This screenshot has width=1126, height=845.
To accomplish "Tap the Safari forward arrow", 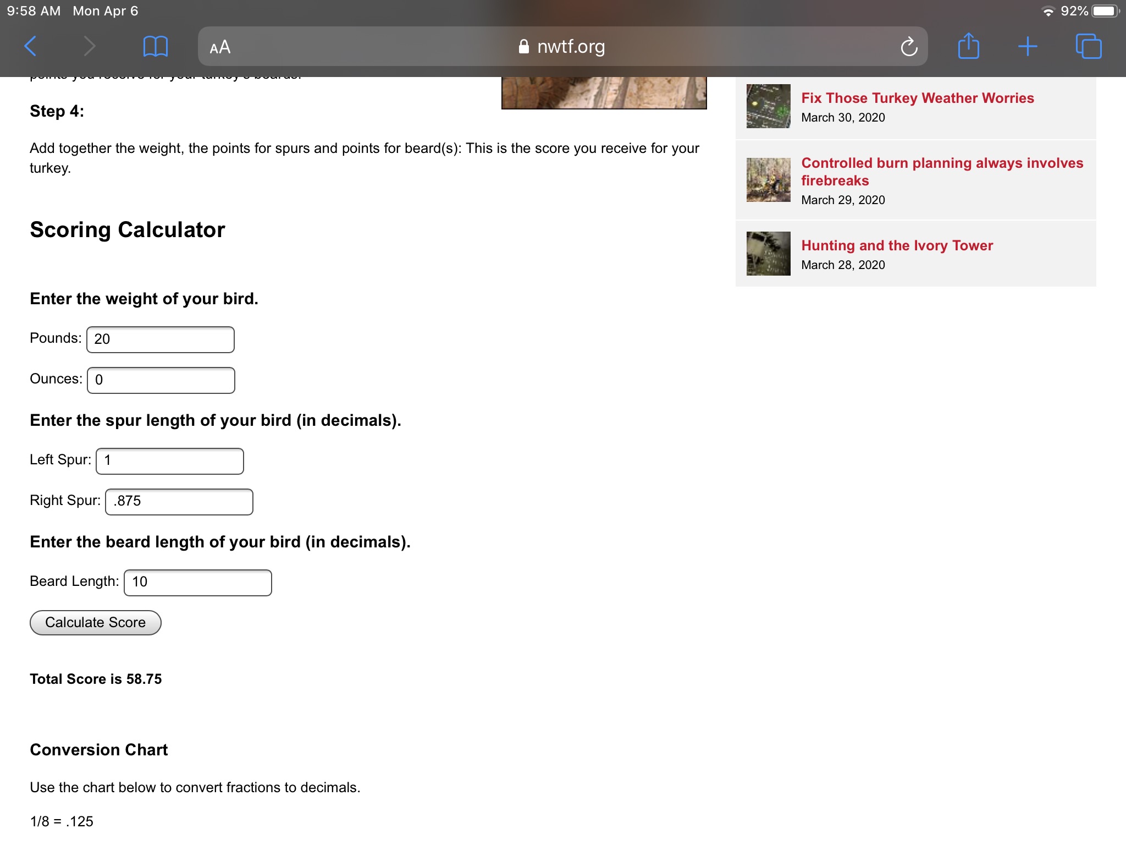I will [x=89, y=46].
